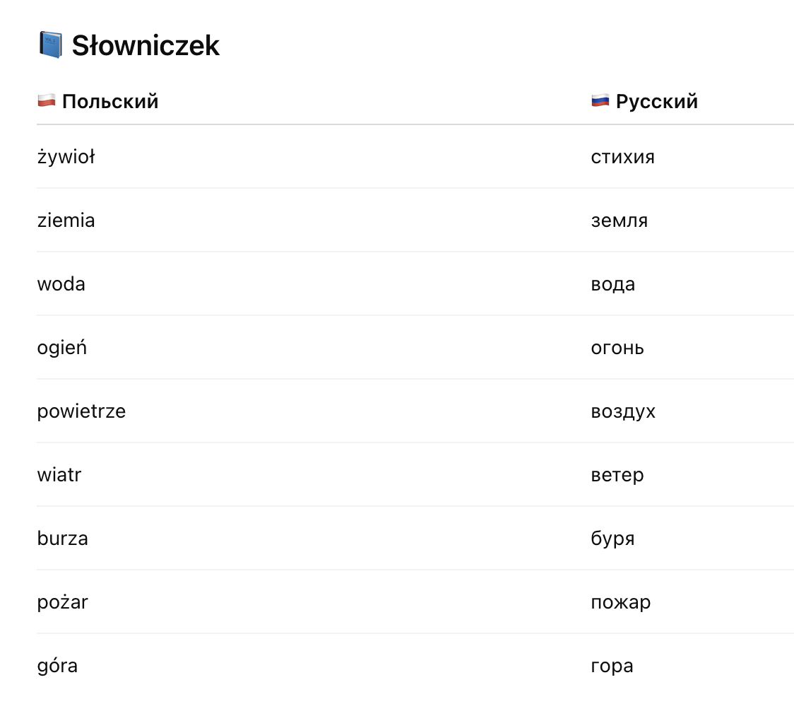The image size is (794, 704).
Task: Select the Русский column header
Action: (657, 101)
